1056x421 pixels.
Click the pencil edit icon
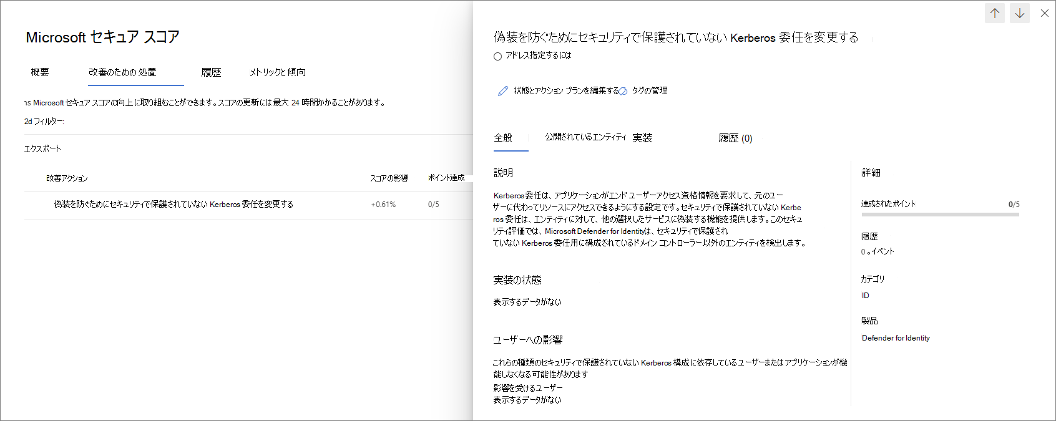(x=503, y=91)
